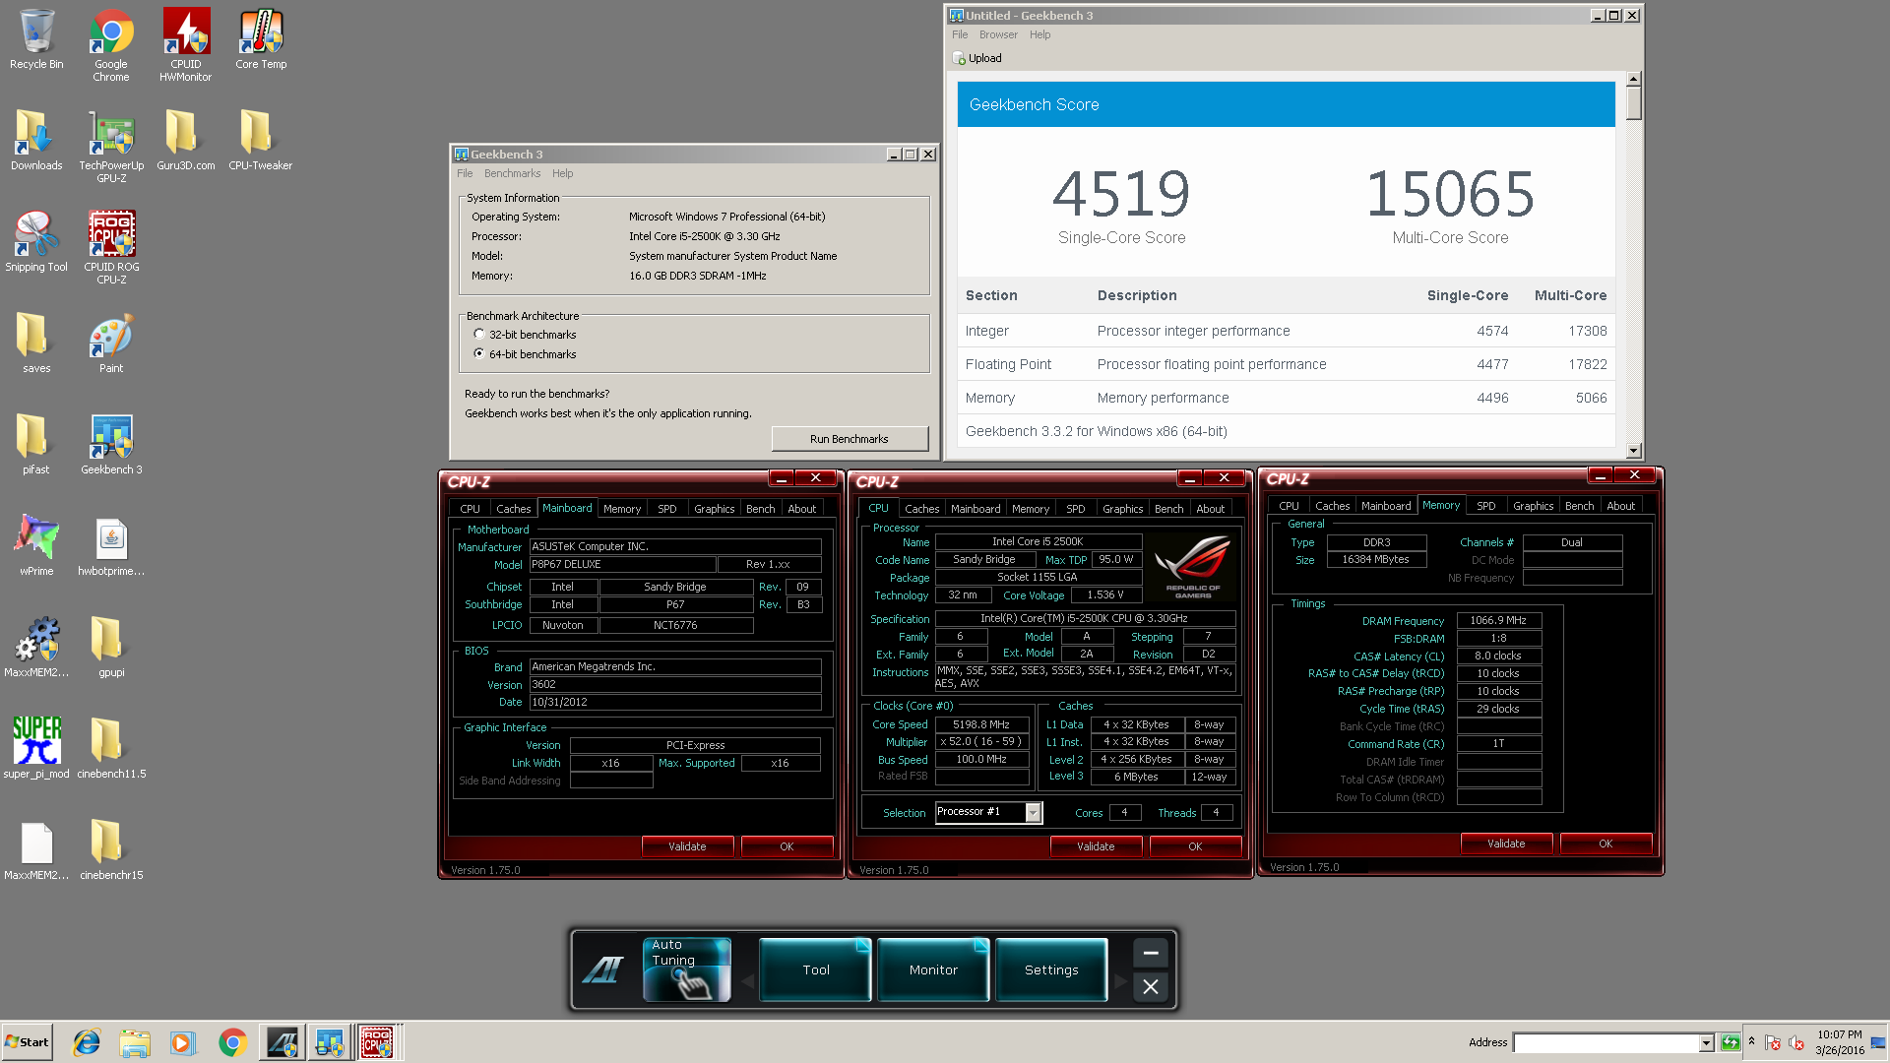This screenshot has width=1890, height=1063.
Task: Launch Google Chrome from desktop shortcut
Action: pos(111,45)
